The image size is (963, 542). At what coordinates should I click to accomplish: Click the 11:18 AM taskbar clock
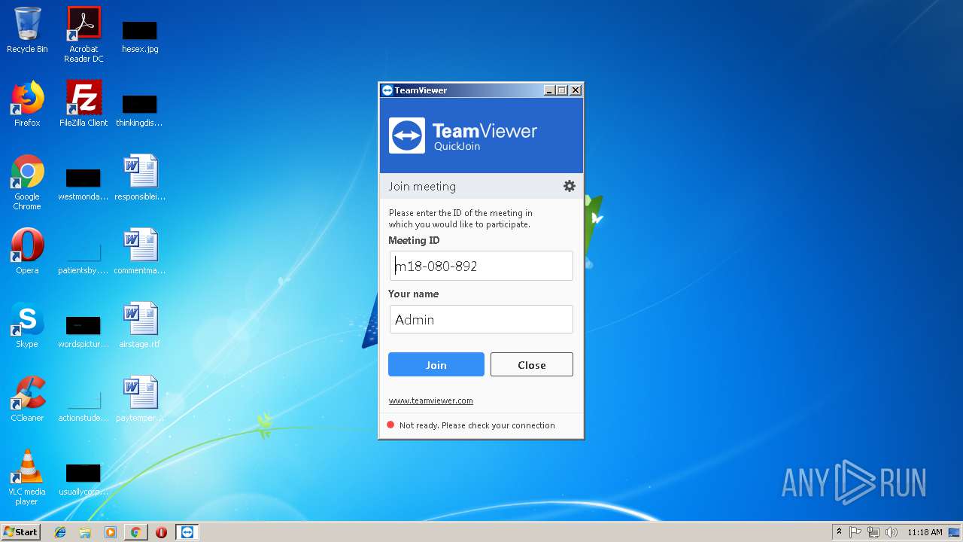tap(925, 532)
